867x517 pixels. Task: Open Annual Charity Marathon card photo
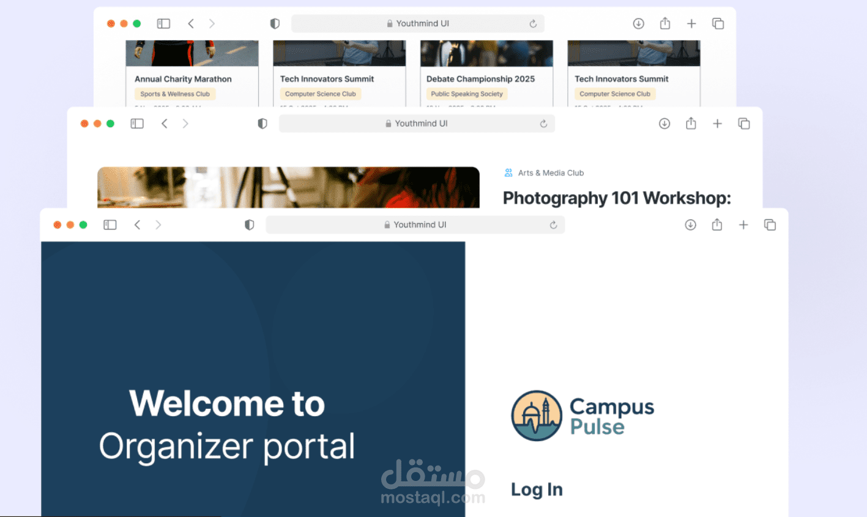click(192, 53)
